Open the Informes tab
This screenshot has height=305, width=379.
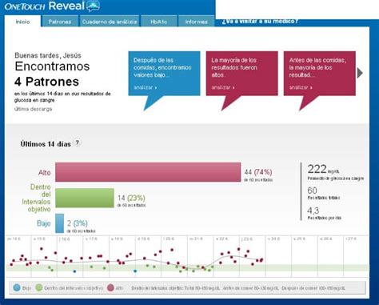tap(196, 22)
